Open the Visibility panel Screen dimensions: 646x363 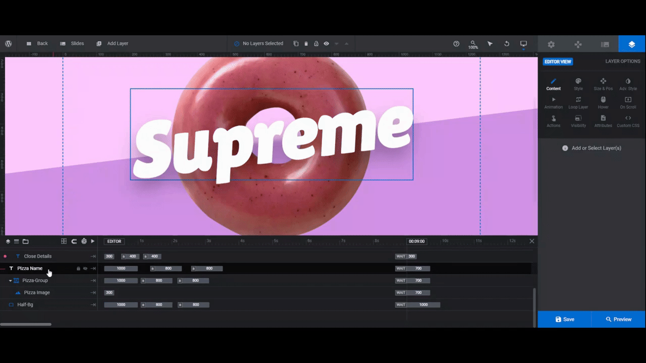click(x=578, y=122)
